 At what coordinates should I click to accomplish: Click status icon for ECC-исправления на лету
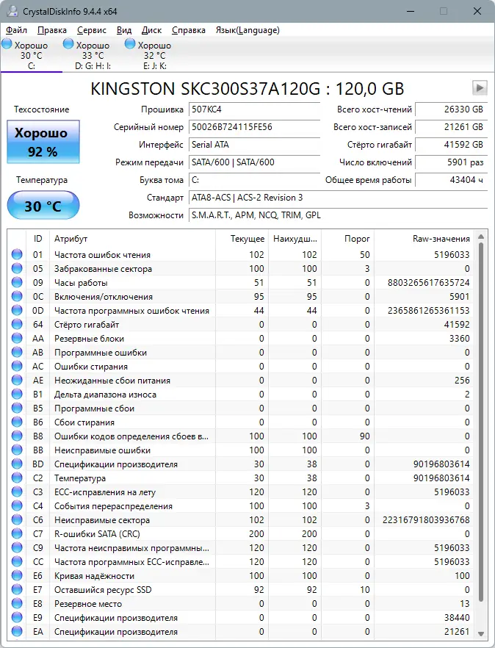(x=17, y=492)
